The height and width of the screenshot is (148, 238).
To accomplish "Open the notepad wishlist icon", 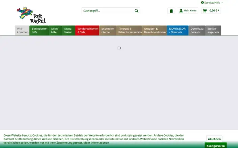I will [x=171, y=11].
